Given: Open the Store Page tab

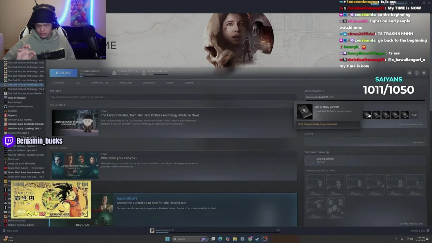Looking at the screenshot, I should point(59,83).
